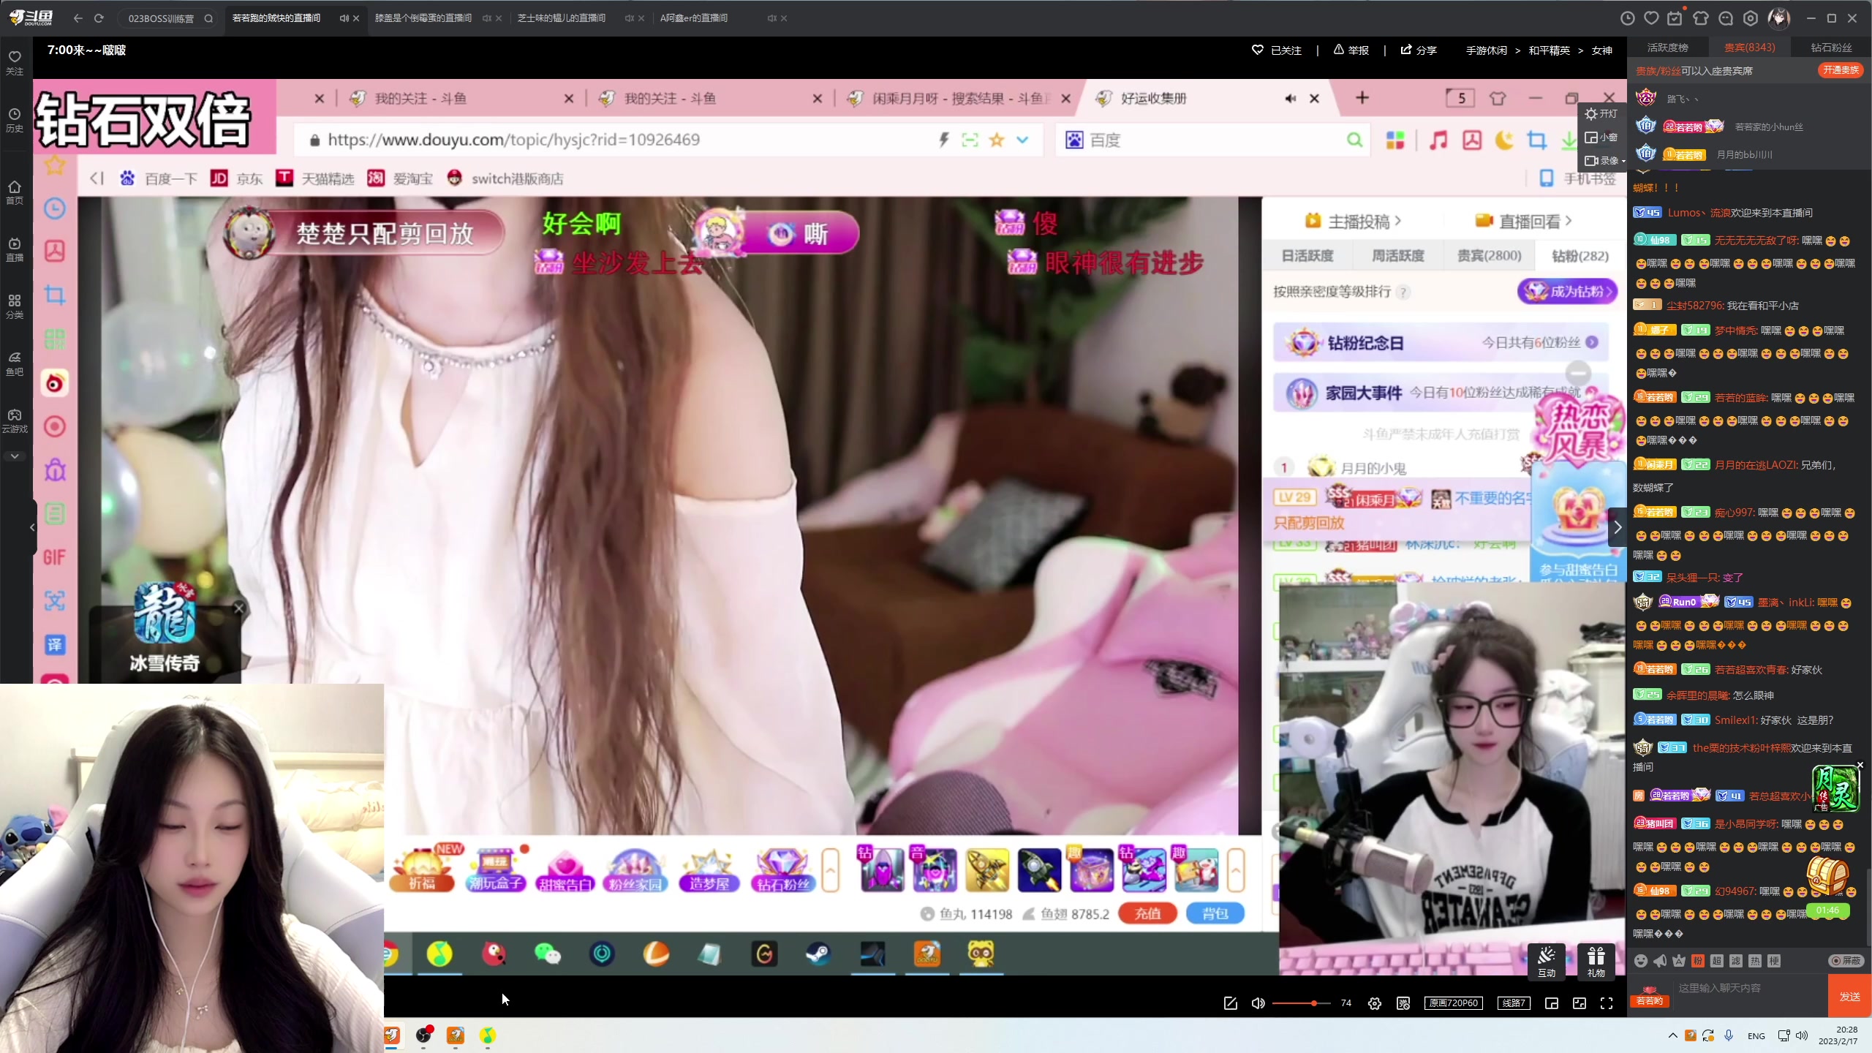Click the player settings gear icon
The width and height of the screenshot is (1872, 1053).
1375,1003
